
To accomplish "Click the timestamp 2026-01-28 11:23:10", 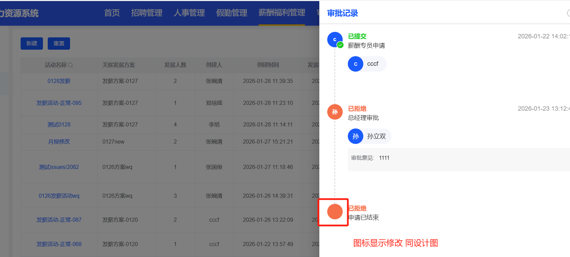I will [x=268, y=103].
